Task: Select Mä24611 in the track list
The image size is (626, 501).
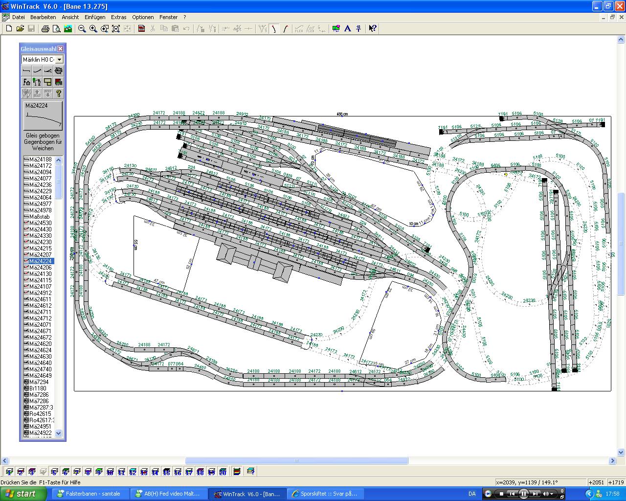Action: point(39,299)
